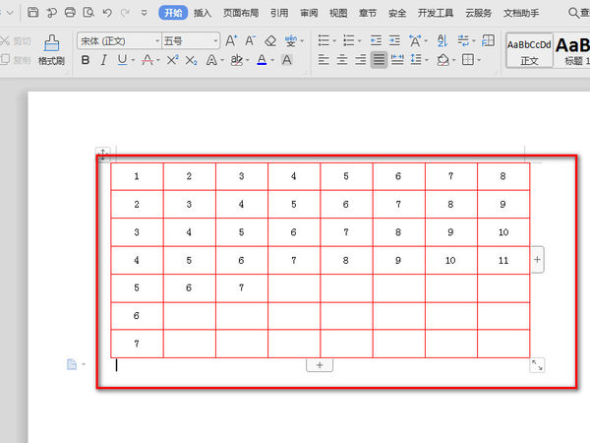590x443 pixels.
Task: Click show/hide paragraph marks icon
Action: tap(463, 40)
